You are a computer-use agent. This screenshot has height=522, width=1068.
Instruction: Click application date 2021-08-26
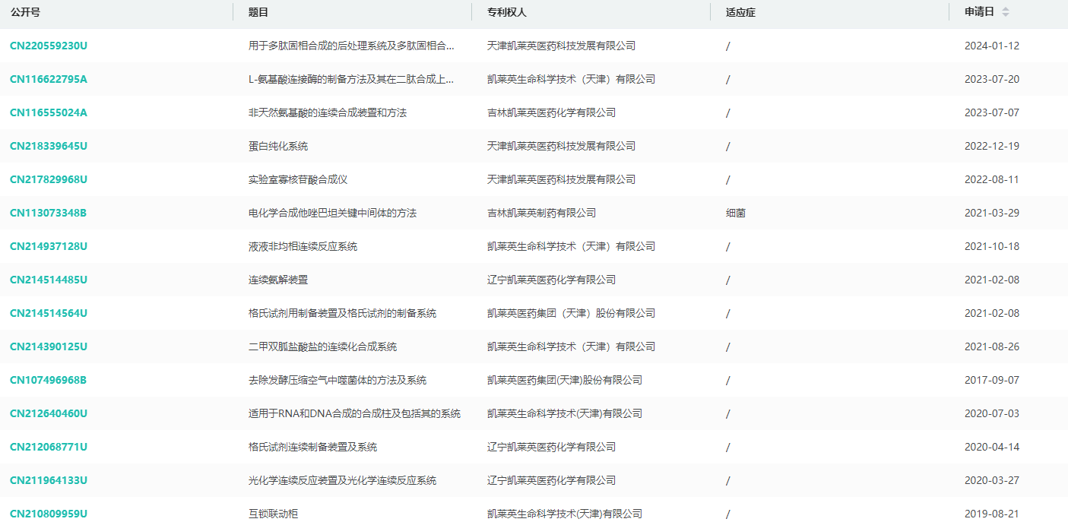pos(992,346)
